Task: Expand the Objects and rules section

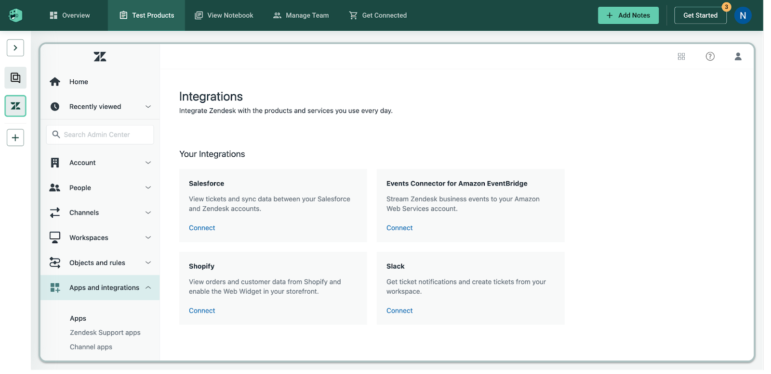Action: tap(148, 262)
